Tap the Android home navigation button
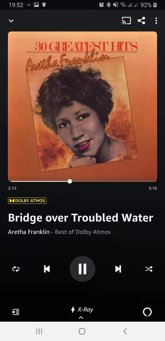Image resolution: width=165 pixels, height=341 pixels. (82, 331)
